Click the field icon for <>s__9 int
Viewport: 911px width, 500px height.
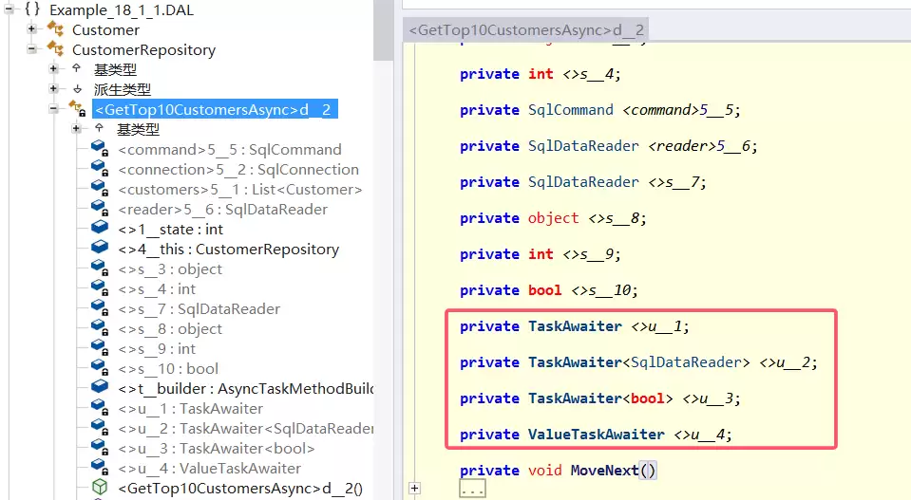click(x=100, y=347)
